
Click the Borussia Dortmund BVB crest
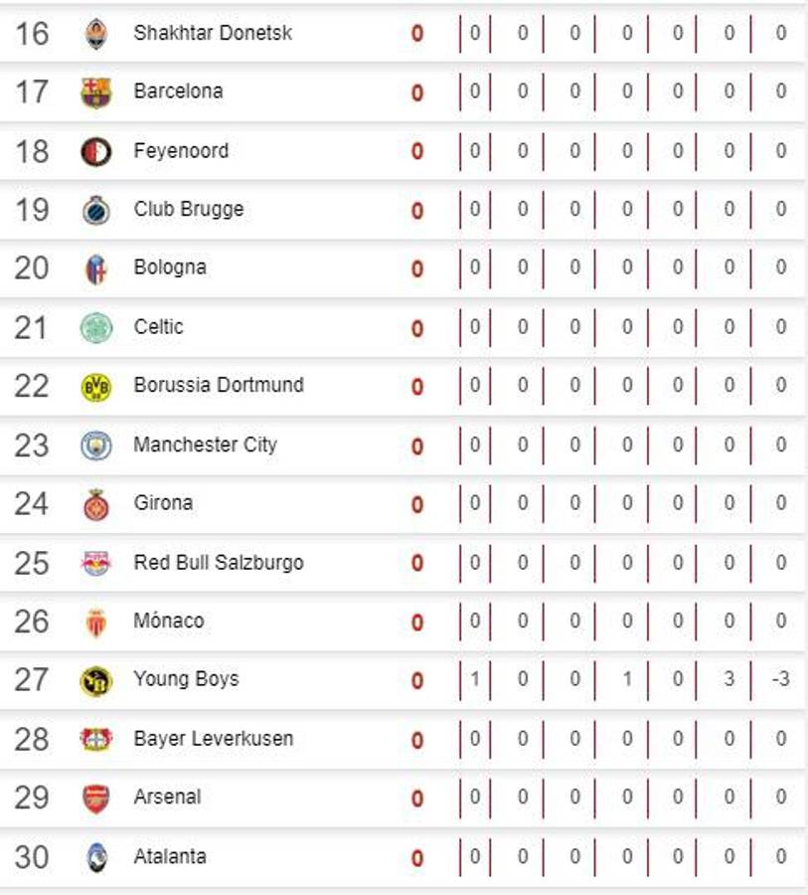[x=96, y=387]
